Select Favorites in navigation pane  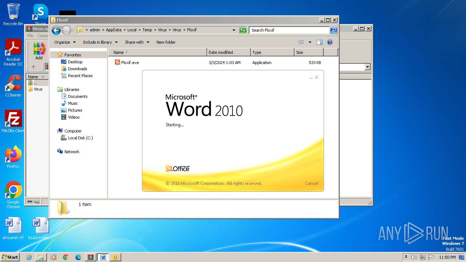tap(72, 55)
